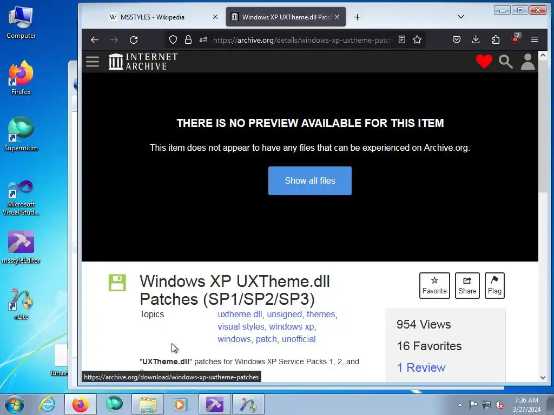
Task: Click the network tray icon
Action: point(486,405)
